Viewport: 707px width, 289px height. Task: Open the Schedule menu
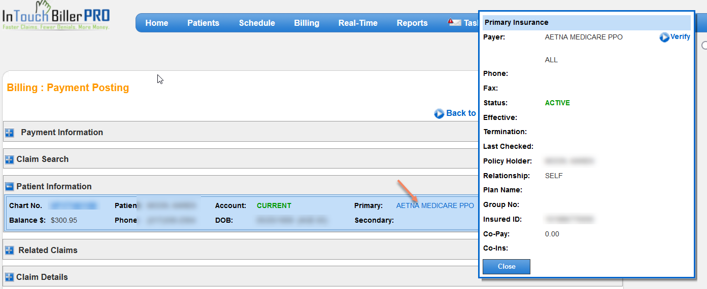click(x=257, y=23)
